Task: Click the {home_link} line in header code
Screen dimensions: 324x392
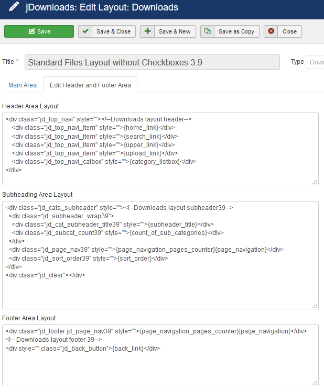Action: click(x=93, y=128)
